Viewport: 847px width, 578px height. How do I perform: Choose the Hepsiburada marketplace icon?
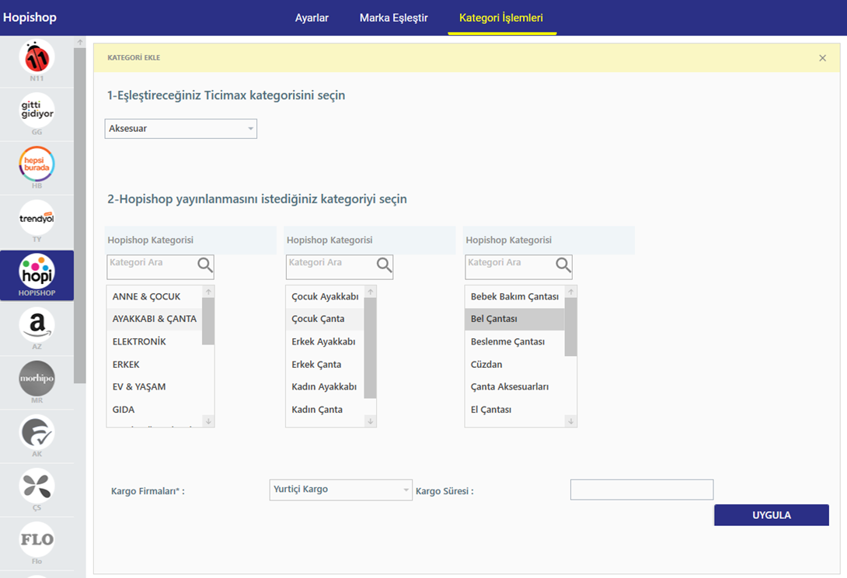37,164
